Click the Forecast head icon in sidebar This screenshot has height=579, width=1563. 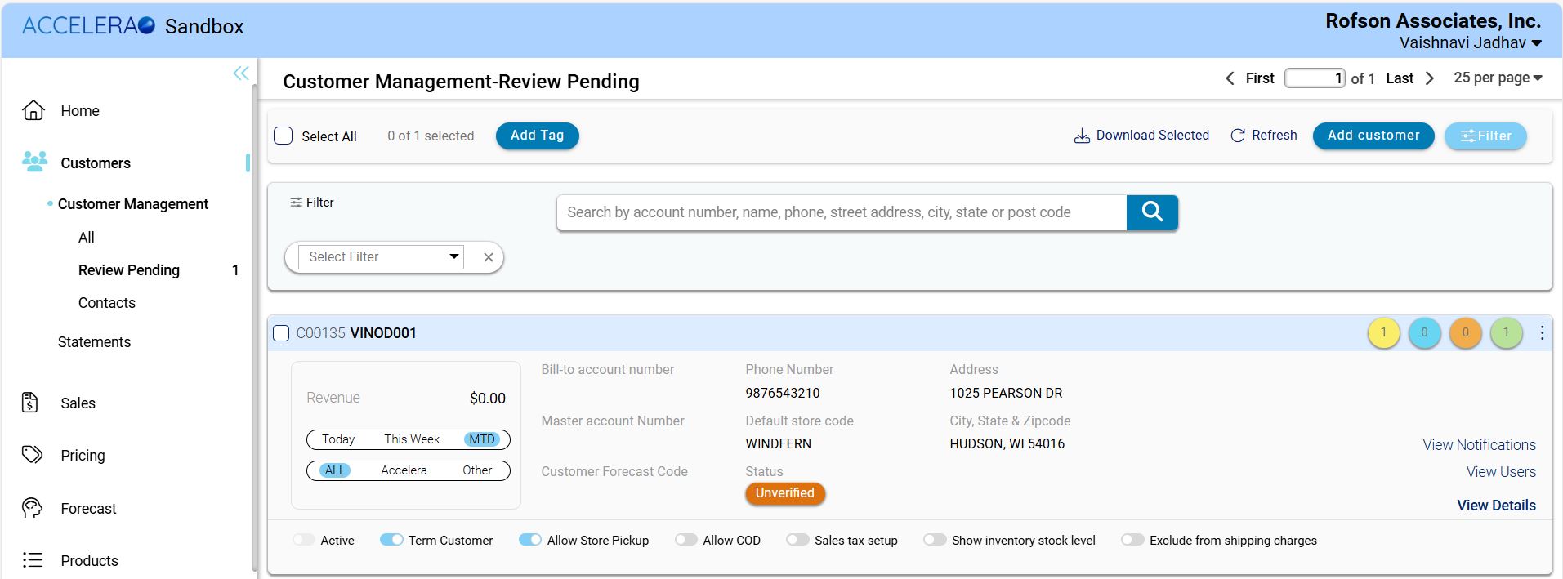[x=32, y=508]
